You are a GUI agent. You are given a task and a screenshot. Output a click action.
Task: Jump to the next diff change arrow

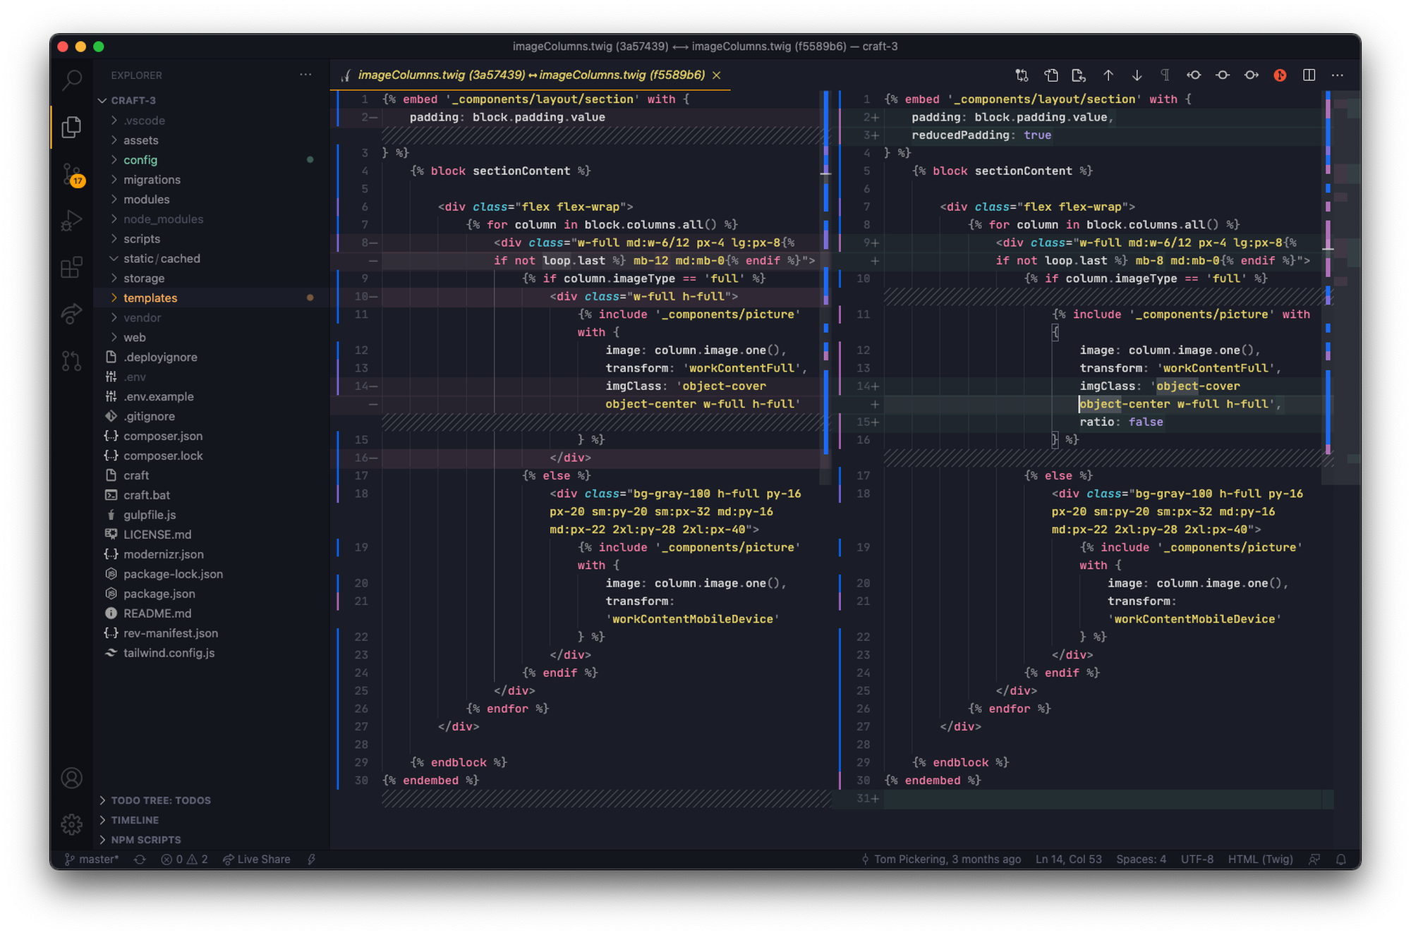(x=1137, y=75)
